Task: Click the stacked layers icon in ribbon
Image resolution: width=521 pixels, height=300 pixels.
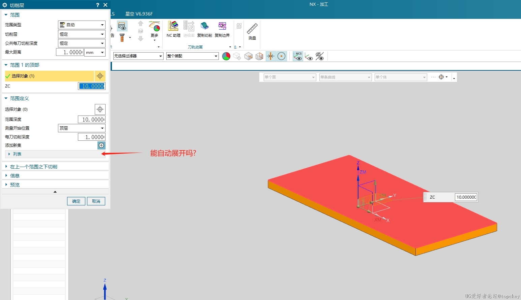Action: point(141,31)
